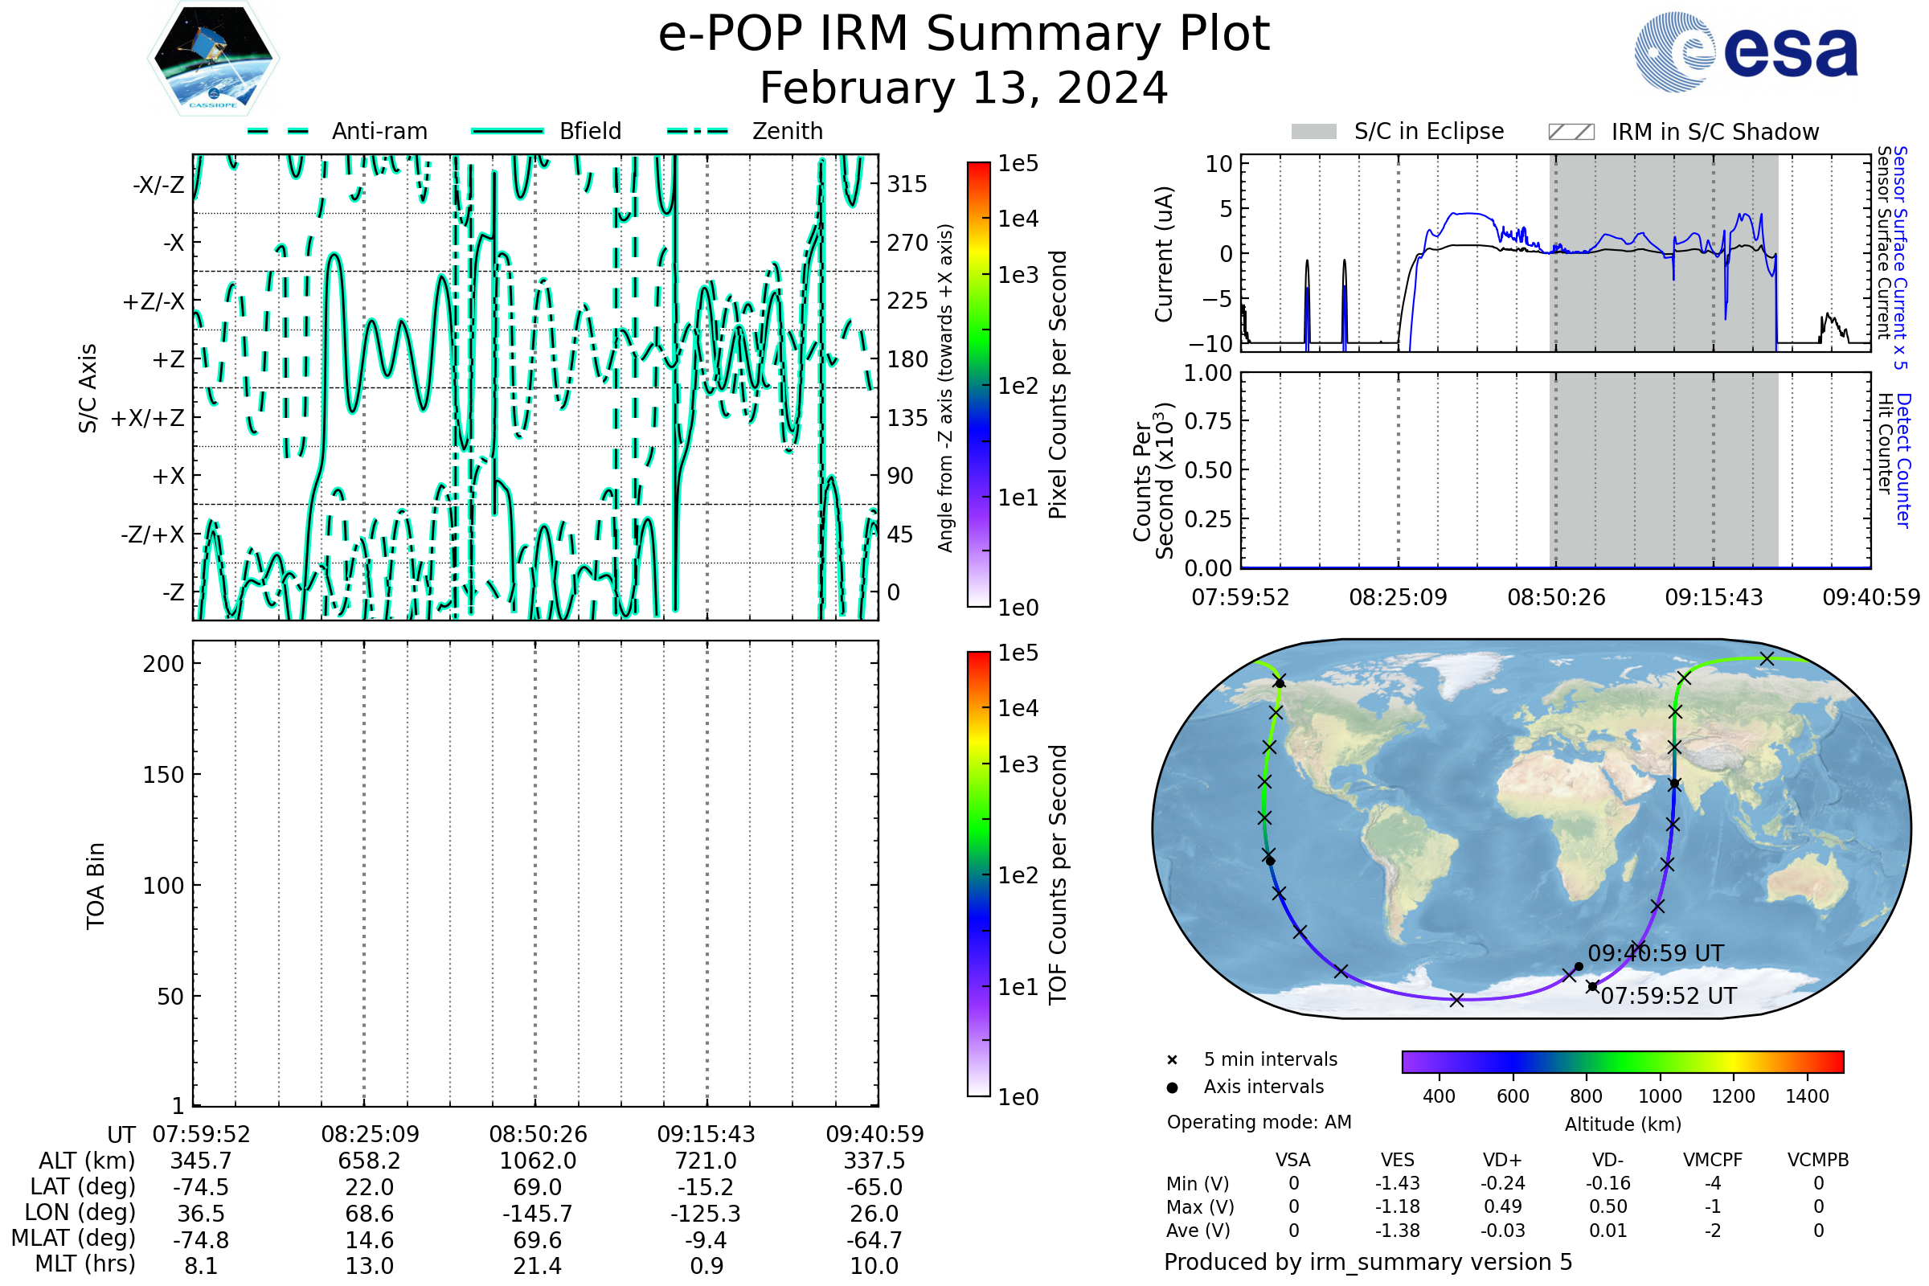Click the 07:59:52 UT map label
This screenshot has width=1929, height=1286.
1669,996
